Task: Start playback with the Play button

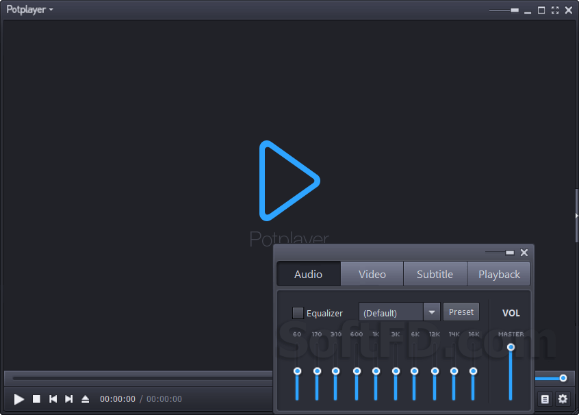Action: [19, 399]
